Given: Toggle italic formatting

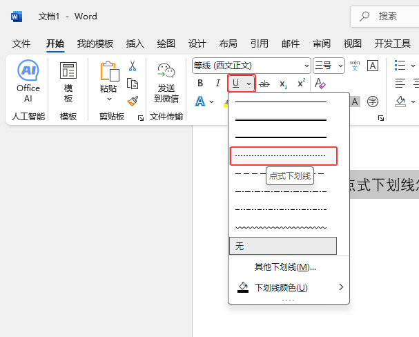Looking at the screenshot, I should (x=218, y=84).
